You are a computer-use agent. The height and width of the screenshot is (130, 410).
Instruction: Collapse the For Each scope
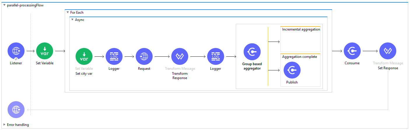(x=68, y=13)
